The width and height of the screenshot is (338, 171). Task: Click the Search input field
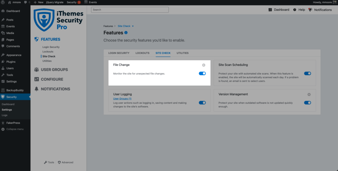130,10
